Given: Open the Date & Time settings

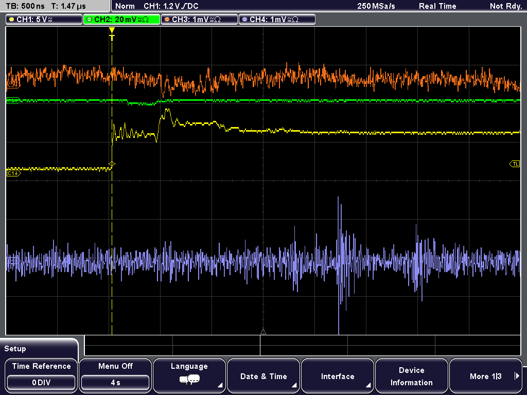Looking at the screenshot, I should [263, 375].
